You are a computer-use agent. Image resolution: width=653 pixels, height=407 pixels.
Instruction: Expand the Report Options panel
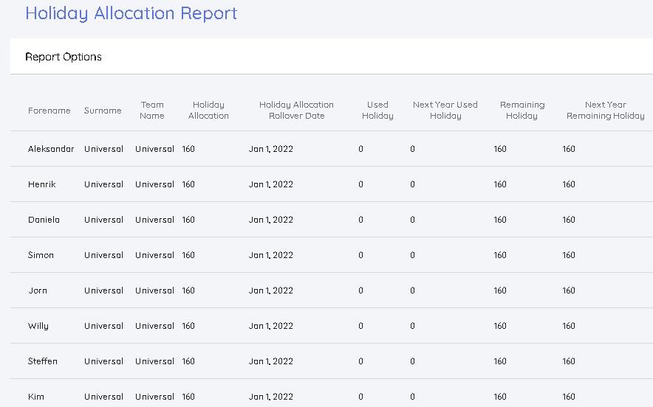(x=64, y=57)
